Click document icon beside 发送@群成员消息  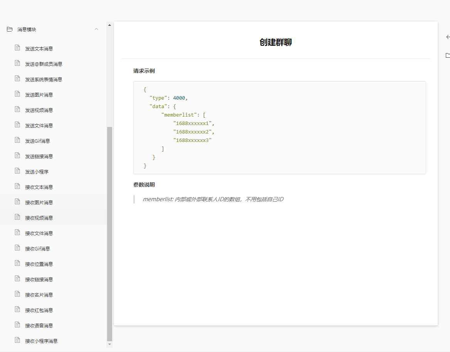tap(17, 63)
